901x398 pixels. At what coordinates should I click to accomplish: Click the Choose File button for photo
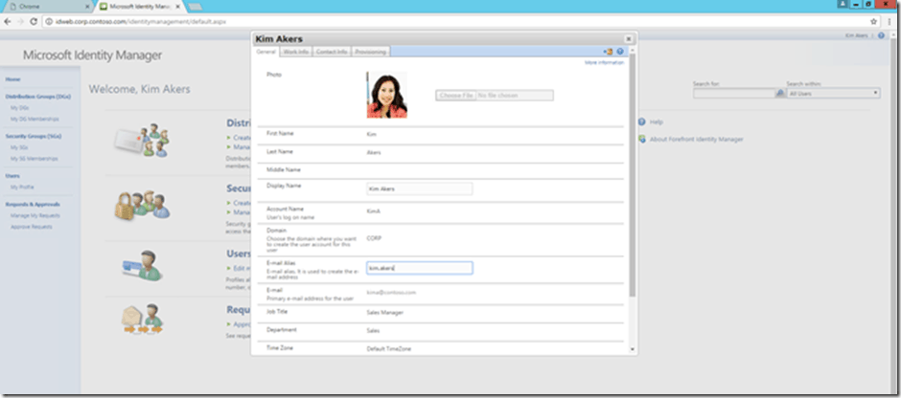click(455, 96)
